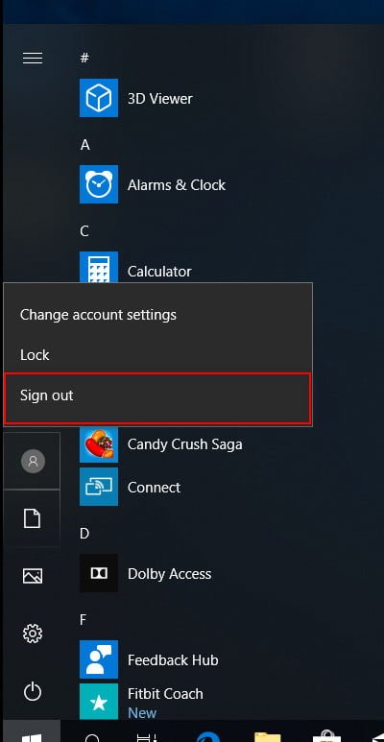The image size is (384, 742).
Task: Open the 3D Viewer app icon
Action: pos(99,98)
